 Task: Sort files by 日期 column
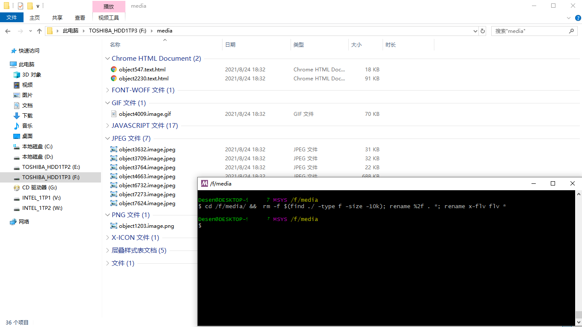click(230, 44)
